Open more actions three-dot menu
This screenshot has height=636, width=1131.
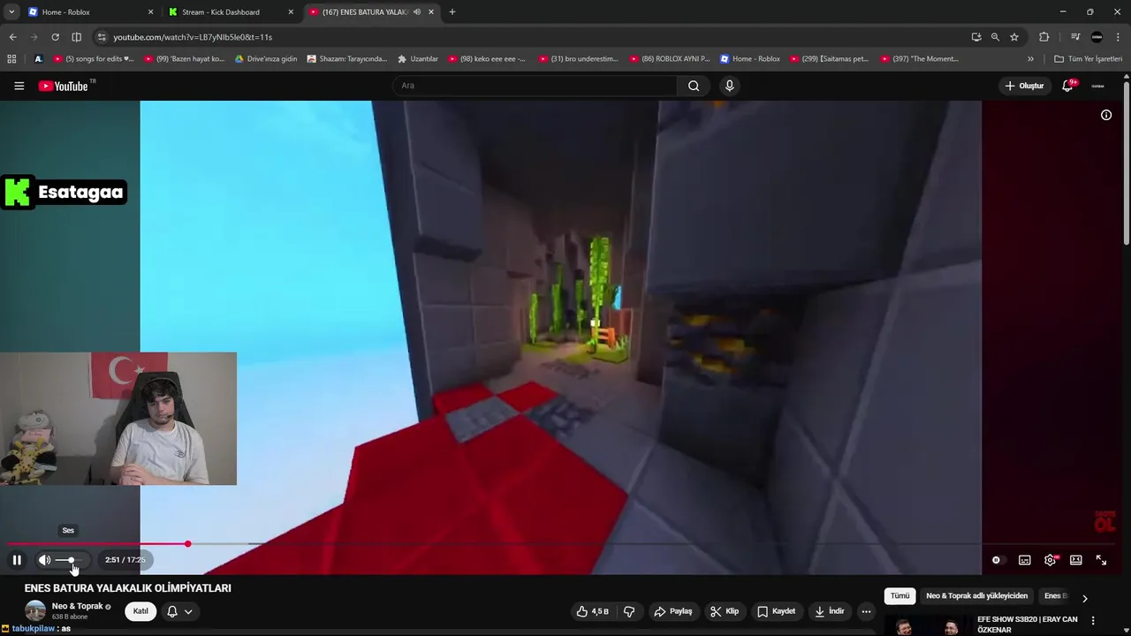866,611
